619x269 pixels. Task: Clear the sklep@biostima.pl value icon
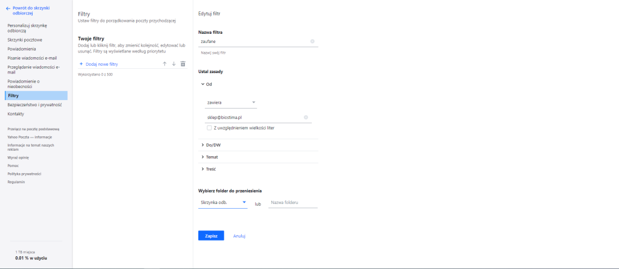pyautogui.click(x=305, y=118)
